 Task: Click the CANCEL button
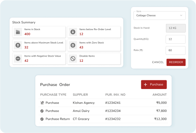coord(158,62)
